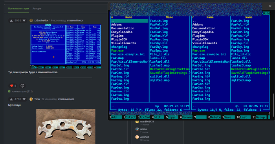This screenshot has width=275, height=144.
Task: Select Encyclopedia folder in right Far panel
Action: pos(203,32)
